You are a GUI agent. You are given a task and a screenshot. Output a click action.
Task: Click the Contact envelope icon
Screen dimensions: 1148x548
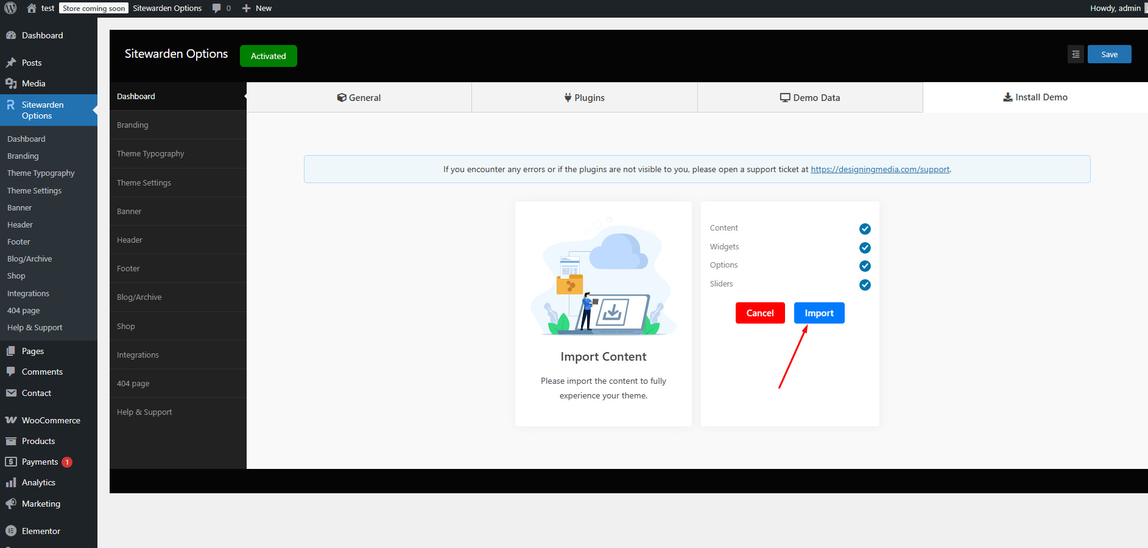[11, 393]
